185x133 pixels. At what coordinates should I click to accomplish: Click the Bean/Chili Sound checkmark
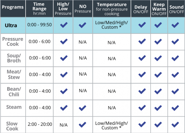click(x=175, y=91)
